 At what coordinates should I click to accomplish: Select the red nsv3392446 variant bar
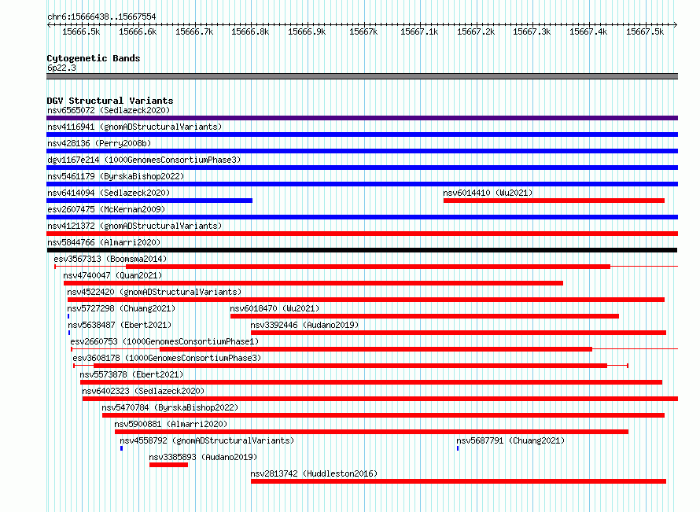459,333
